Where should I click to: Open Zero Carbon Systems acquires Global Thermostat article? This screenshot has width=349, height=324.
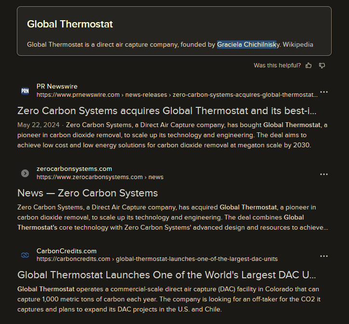click(167, 111)
